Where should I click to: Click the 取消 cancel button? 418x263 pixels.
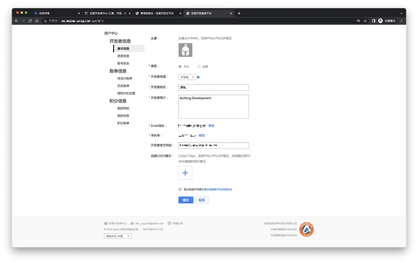[202, 200]
